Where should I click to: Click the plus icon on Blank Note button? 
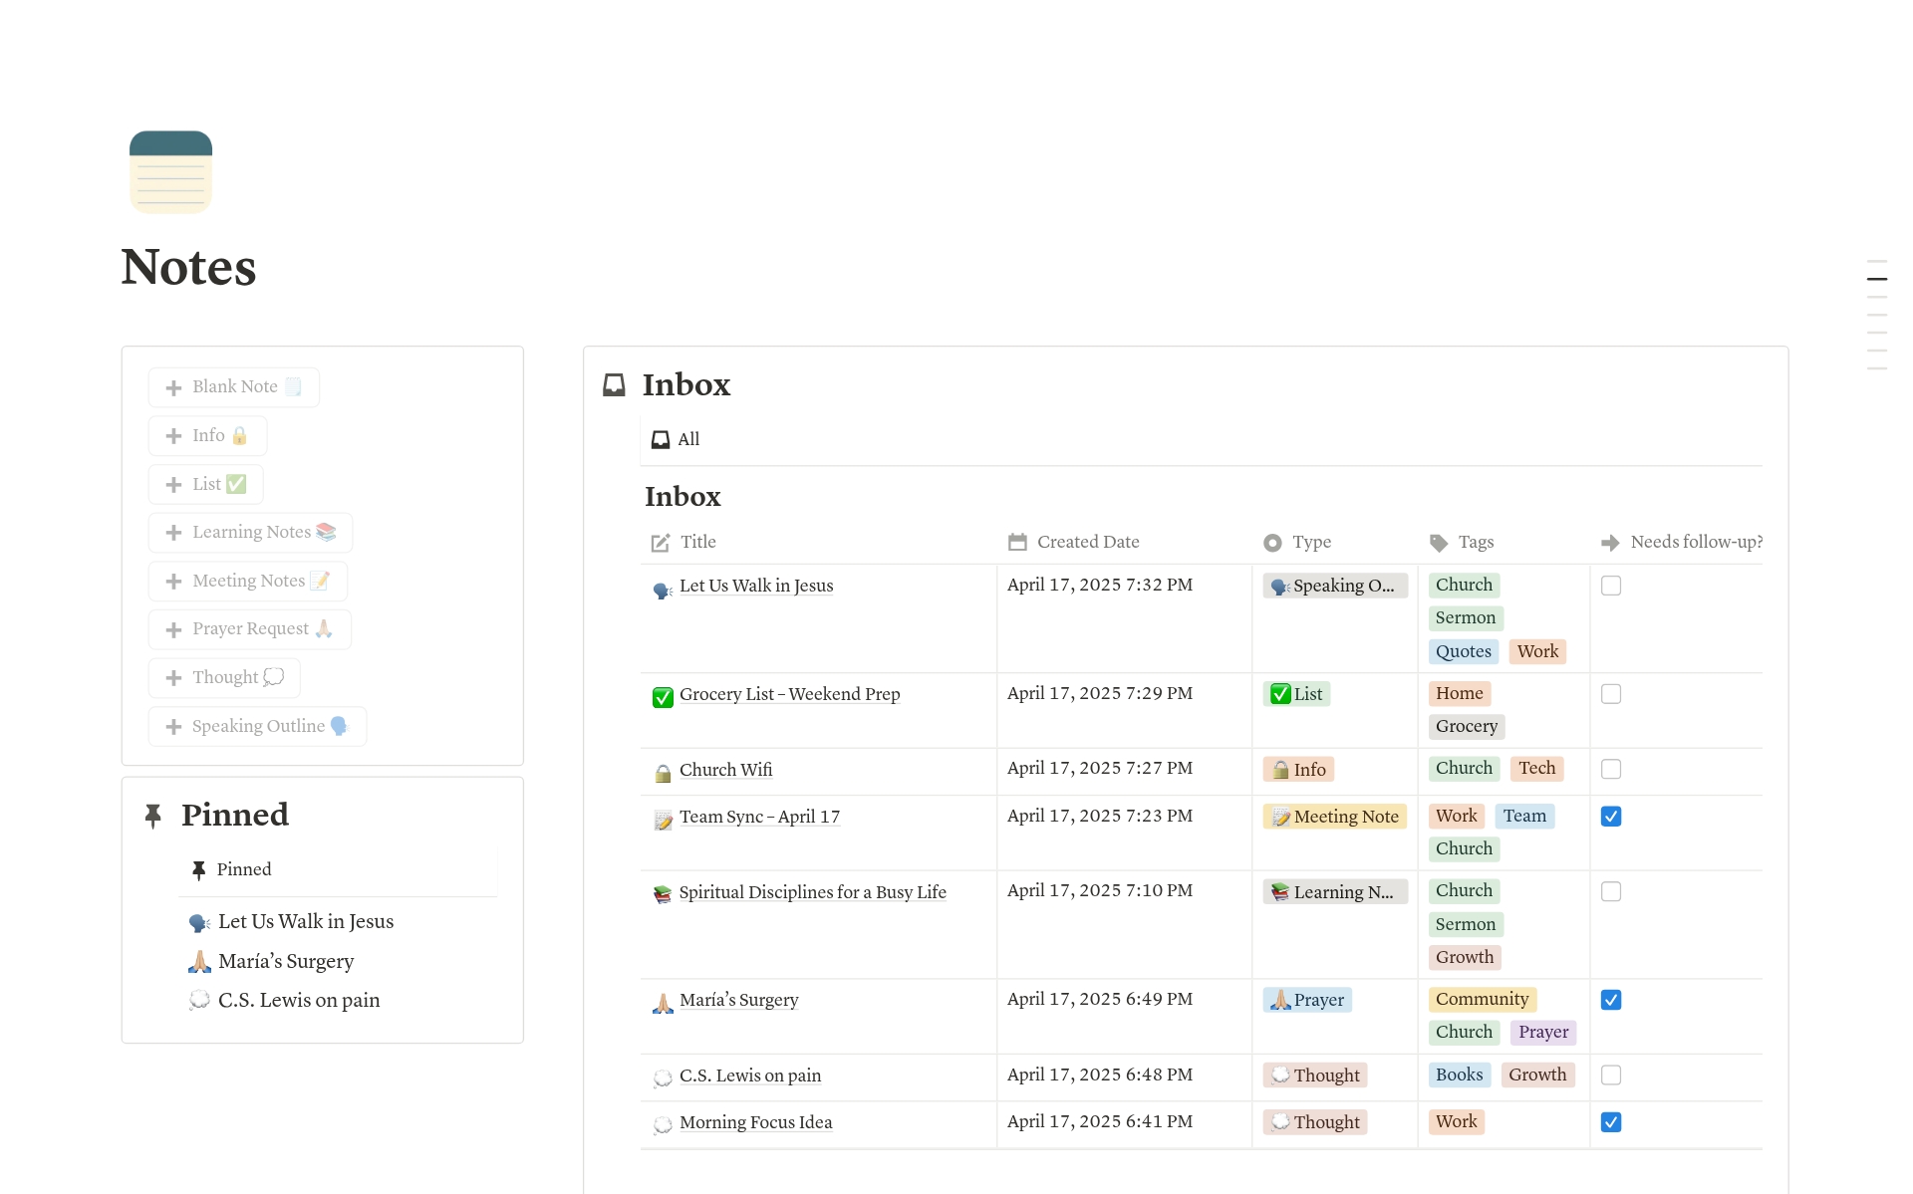click(173, 387)
